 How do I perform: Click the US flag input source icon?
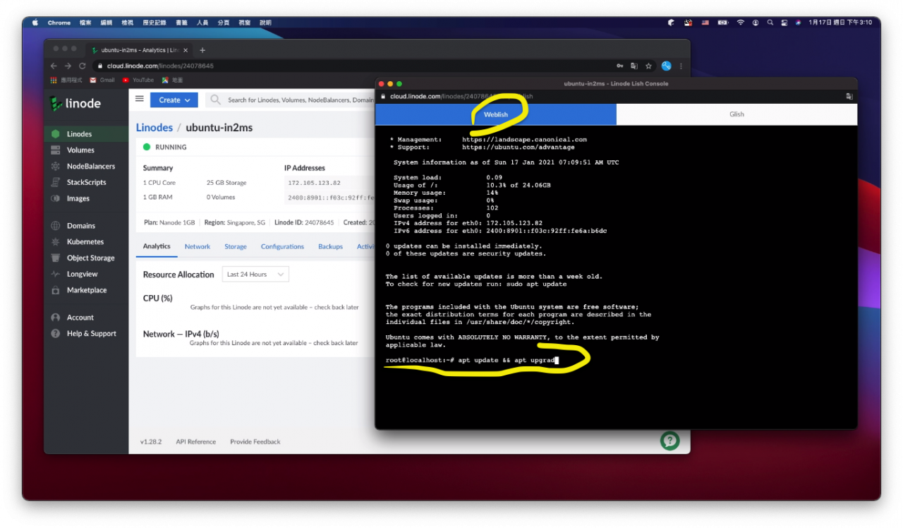click(x=705, y=23)
